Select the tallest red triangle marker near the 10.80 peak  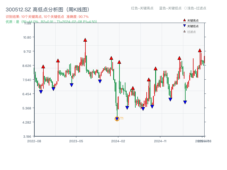85,40
